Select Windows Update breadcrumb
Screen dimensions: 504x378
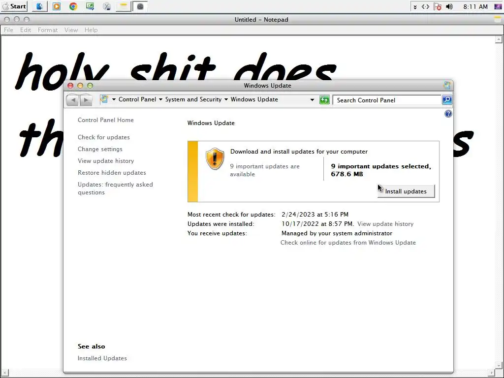[254, 99]
